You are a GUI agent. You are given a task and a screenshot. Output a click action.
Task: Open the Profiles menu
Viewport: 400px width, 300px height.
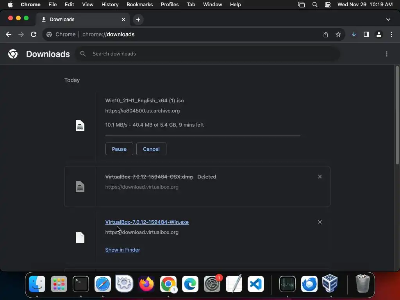coord(170,5)
